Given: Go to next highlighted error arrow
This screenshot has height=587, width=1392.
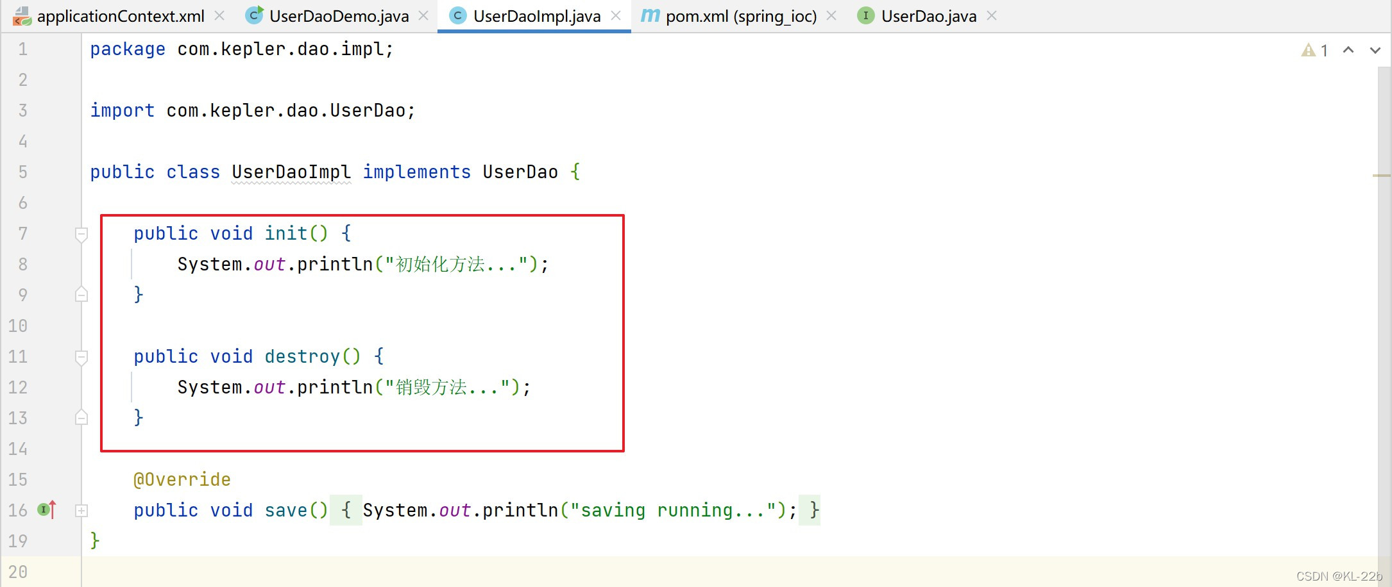Looking at the screenshot, I should click(1375, 50).
